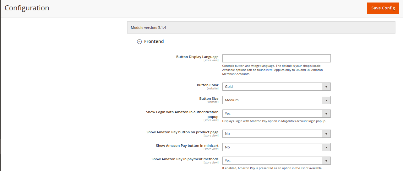Open the Button Size dropdown

pyautogui.click(x=276, y=100)
